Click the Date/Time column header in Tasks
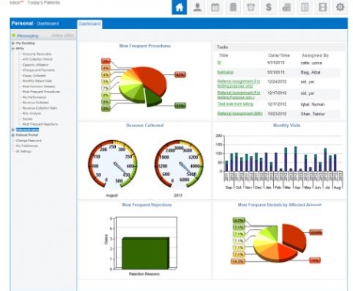Image resolution: width=353 pixels, height=291 pixels. point(279,55)
